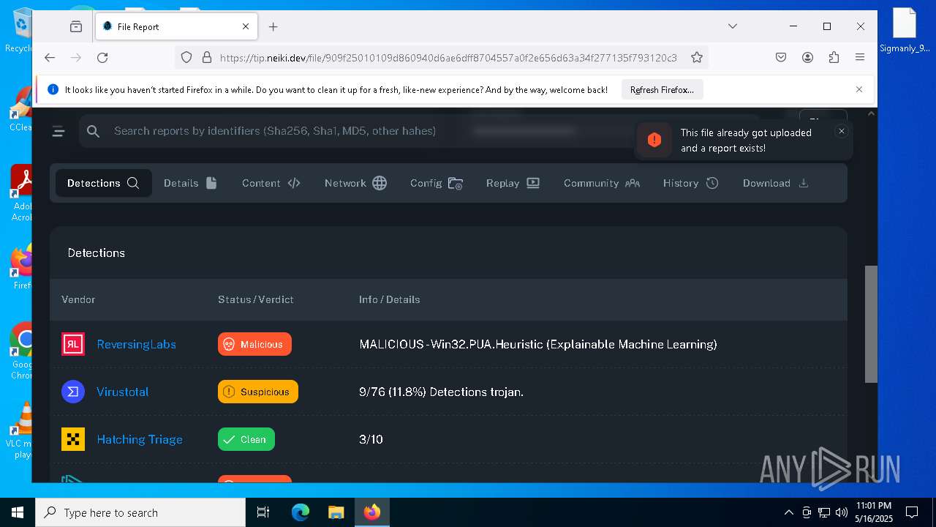
Task: Select the Google Chrome desktop shortcut
Action: pos(23,351)
